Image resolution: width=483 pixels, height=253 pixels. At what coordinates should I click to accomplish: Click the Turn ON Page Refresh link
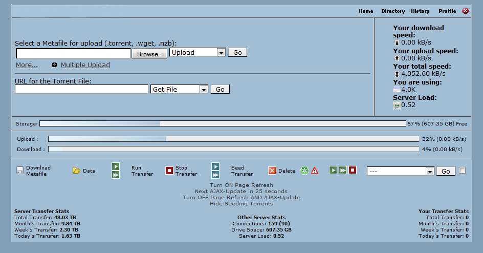(x=241, y=185)
